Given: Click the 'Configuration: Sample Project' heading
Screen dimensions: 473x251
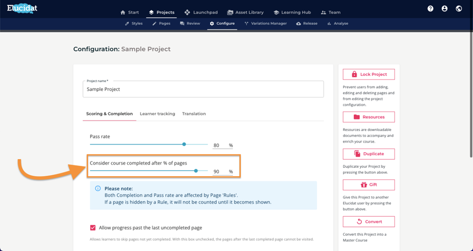Looking at the screenshot, I should (122, 49).
